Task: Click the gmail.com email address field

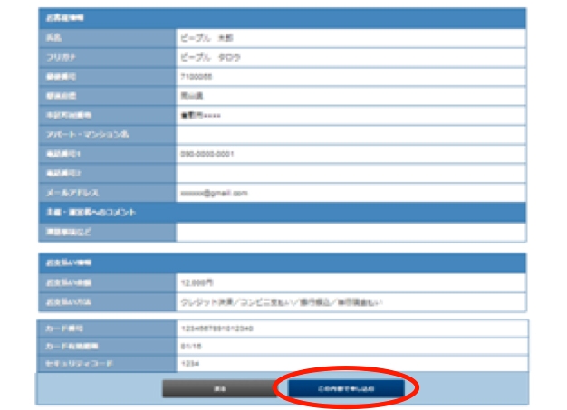Action: pyautogui.click(x=351, y=193)
